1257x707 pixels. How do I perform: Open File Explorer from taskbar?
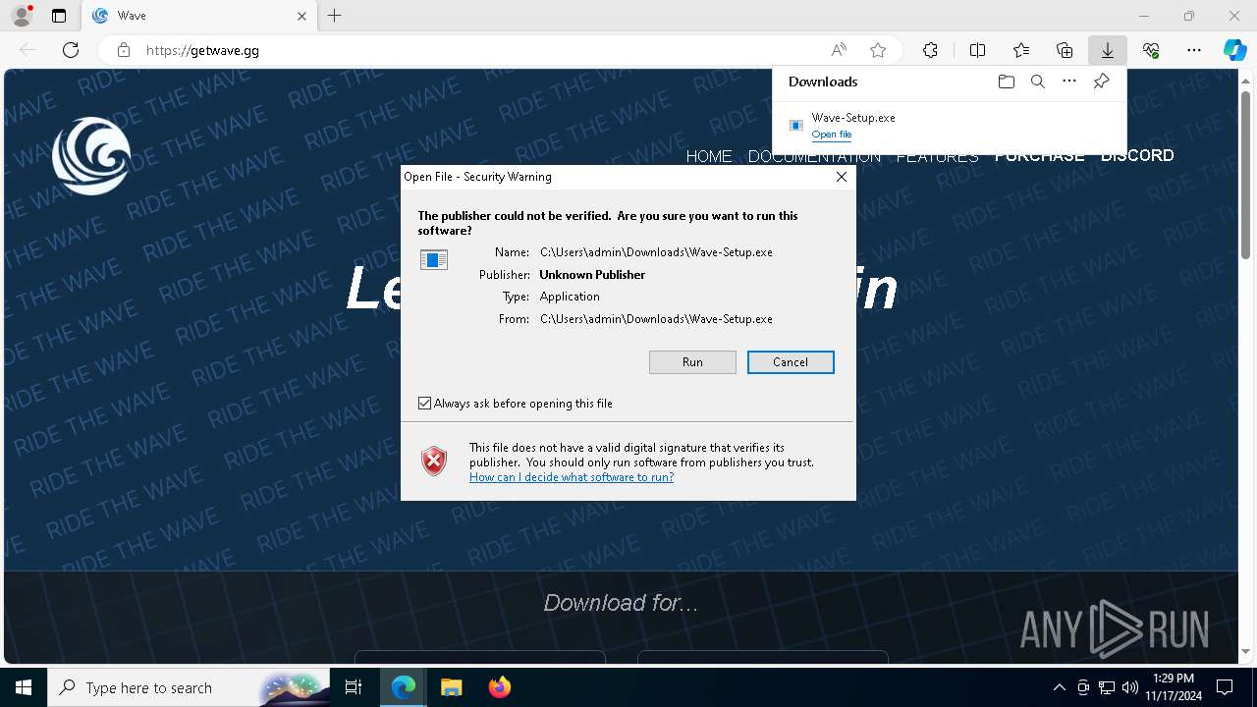coord(451,687)
